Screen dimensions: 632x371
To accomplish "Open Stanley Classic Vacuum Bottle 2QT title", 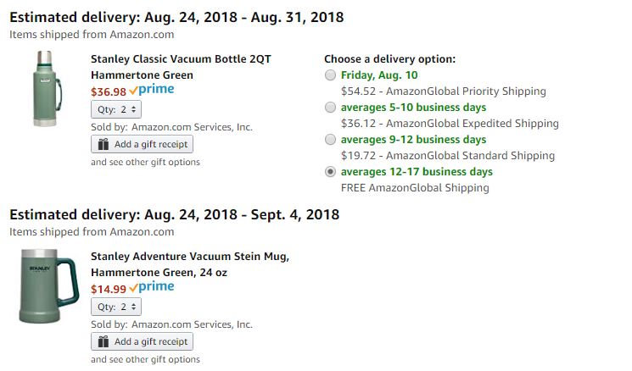I will (181, 67).
